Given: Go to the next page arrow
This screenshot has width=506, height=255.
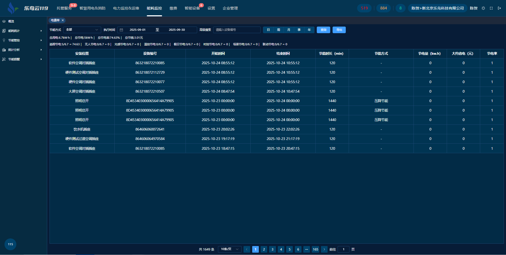Looking at the screenshot, I should tap(324, 249).
